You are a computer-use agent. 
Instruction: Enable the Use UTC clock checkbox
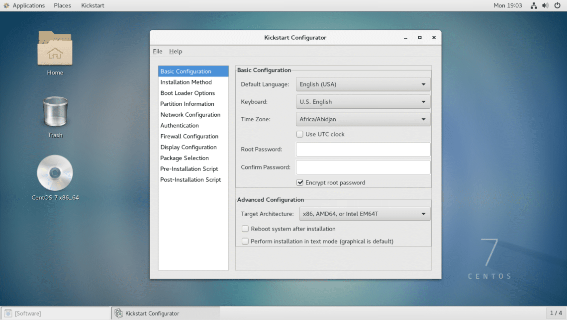300,134
